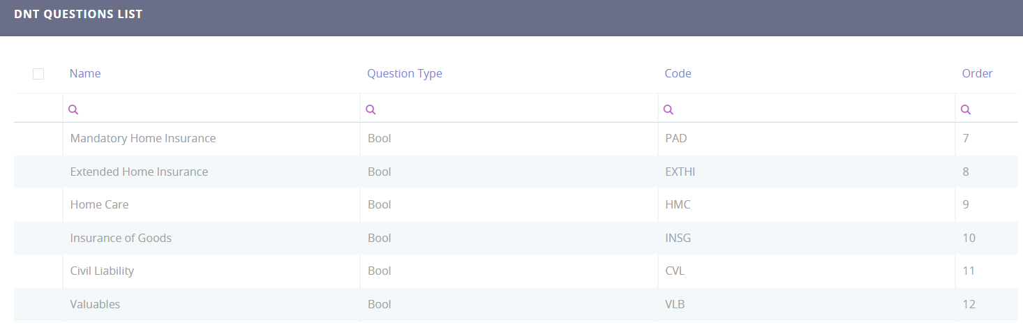Click the INSG code cell

pos(678,238)
